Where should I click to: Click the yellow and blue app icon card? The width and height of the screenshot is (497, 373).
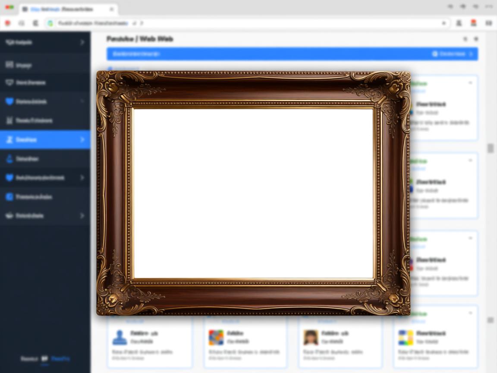click(x=406, y=337)
